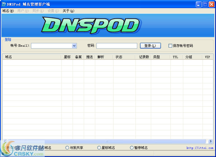Focus the 密码 password field
The image size is (216, 157).
(x=117, y=46)
